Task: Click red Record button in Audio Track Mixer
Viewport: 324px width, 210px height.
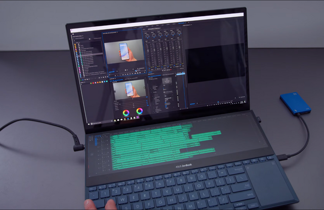Action: click(x=171, y=70)
